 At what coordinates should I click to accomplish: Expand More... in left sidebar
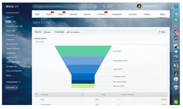point(10,76)
